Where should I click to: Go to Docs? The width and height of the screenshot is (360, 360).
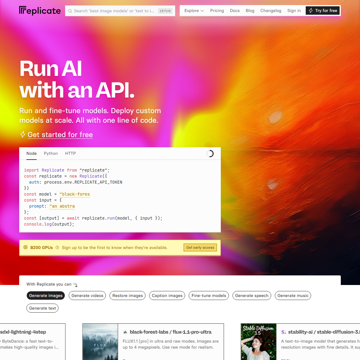click(x=235, y=10)
